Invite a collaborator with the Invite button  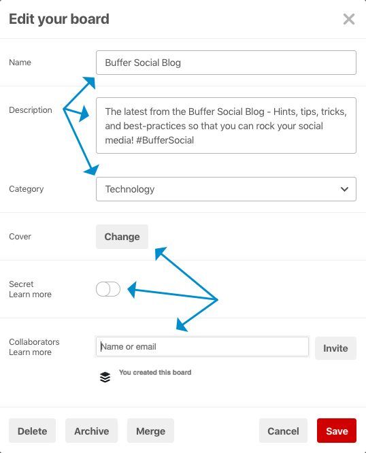335,348
